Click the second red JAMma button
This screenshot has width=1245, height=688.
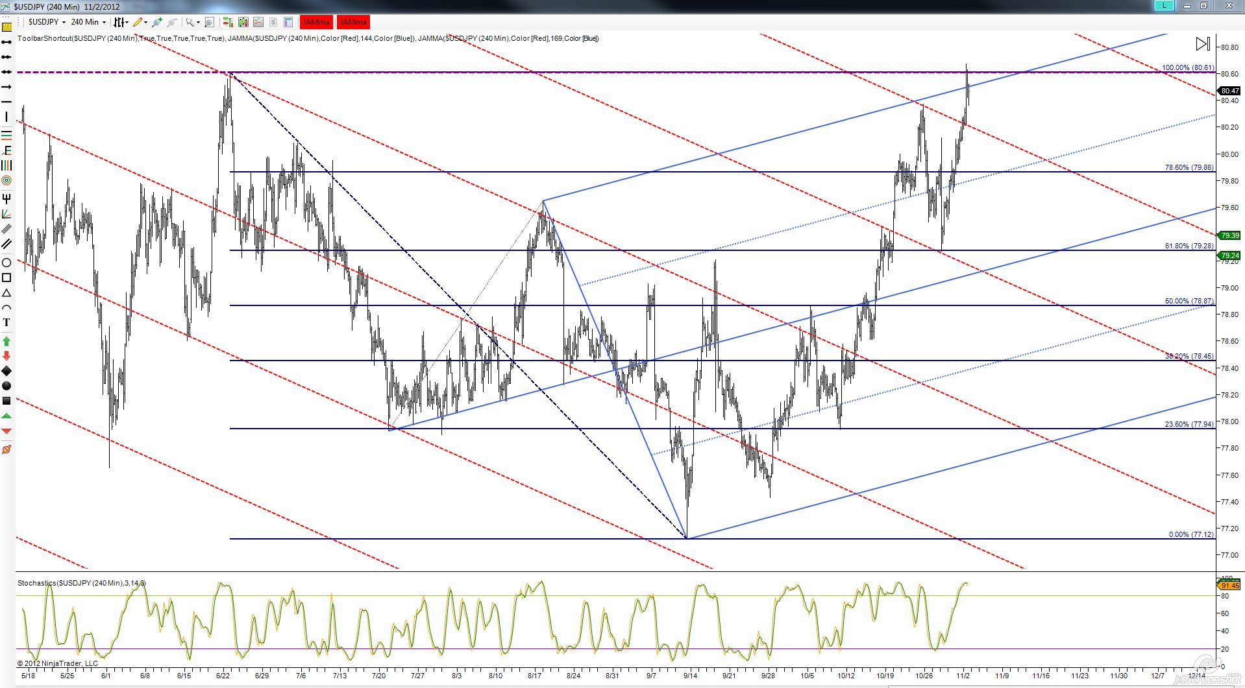pyautogui.click(x=353, y=22)
